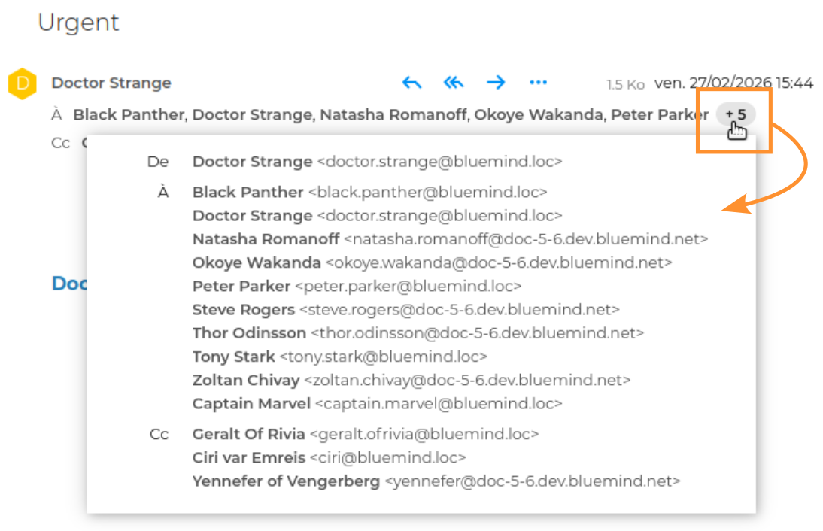This screenshot has width=823, height=531.
Task: Click the Urgent email subject title
Action: click(79, 23)
